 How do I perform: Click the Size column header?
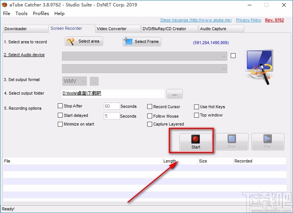point(216,161)
